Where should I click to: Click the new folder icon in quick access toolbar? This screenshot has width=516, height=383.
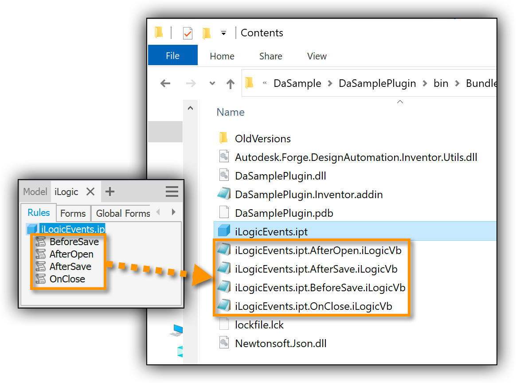pyautogui.click(x=206, y=33)
